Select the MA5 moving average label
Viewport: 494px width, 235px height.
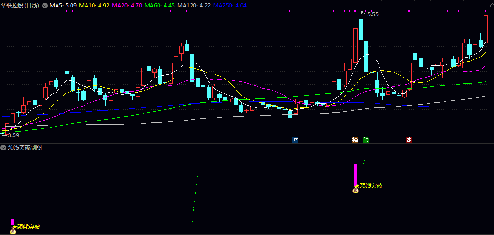(63, 6)
